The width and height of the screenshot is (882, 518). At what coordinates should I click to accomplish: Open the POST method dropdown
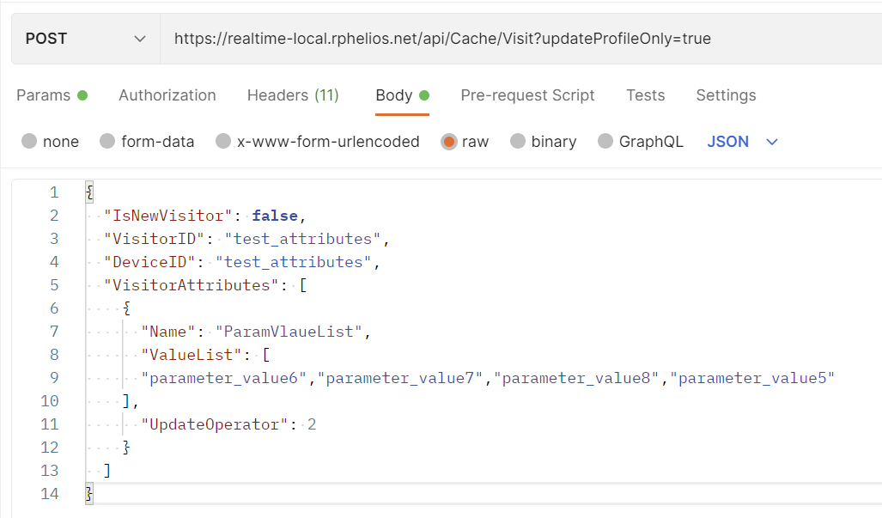(85, 39)
